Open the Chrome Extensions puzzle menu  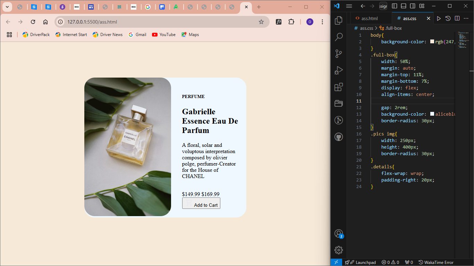[x=291, y=22]
